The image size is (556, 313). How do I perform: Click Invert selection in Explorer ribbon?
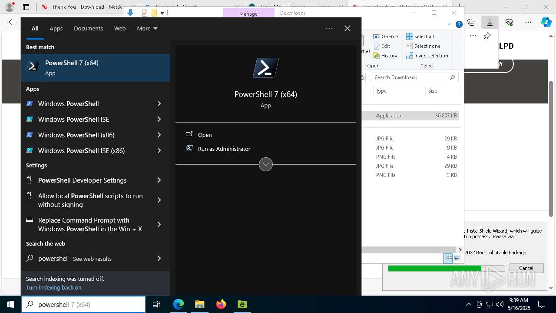coord(427,56)
